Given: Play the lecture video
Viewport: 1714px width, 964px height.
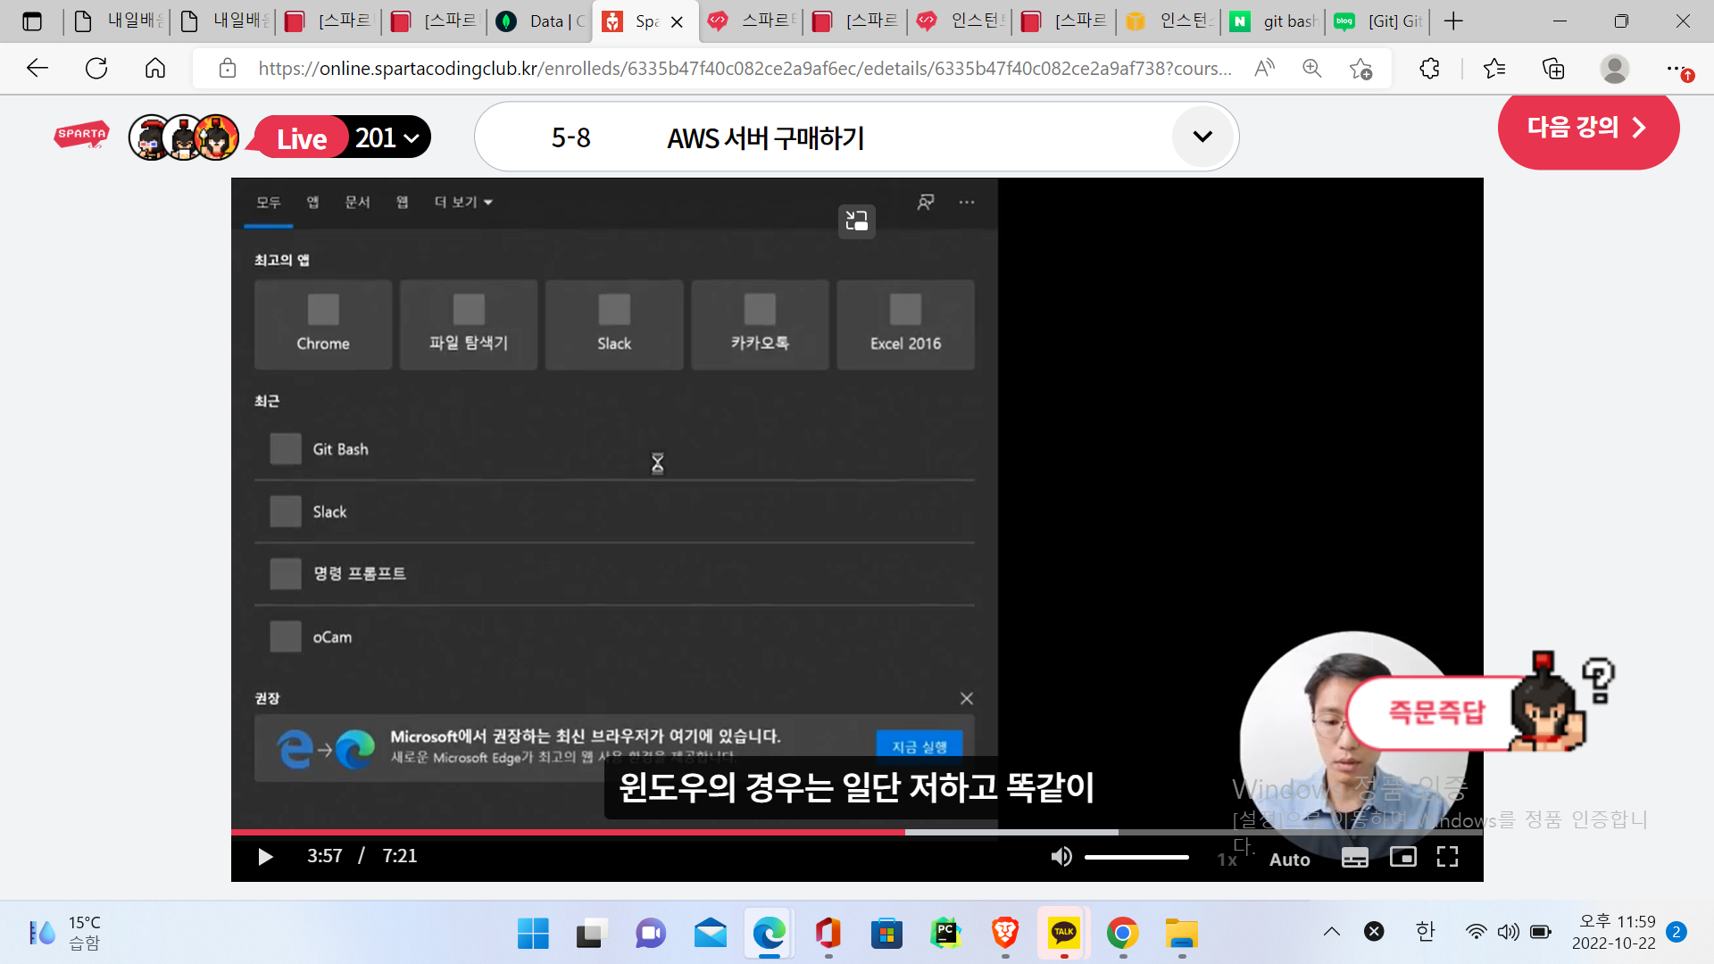Looking at the screenshot, I should pos(265,857).
